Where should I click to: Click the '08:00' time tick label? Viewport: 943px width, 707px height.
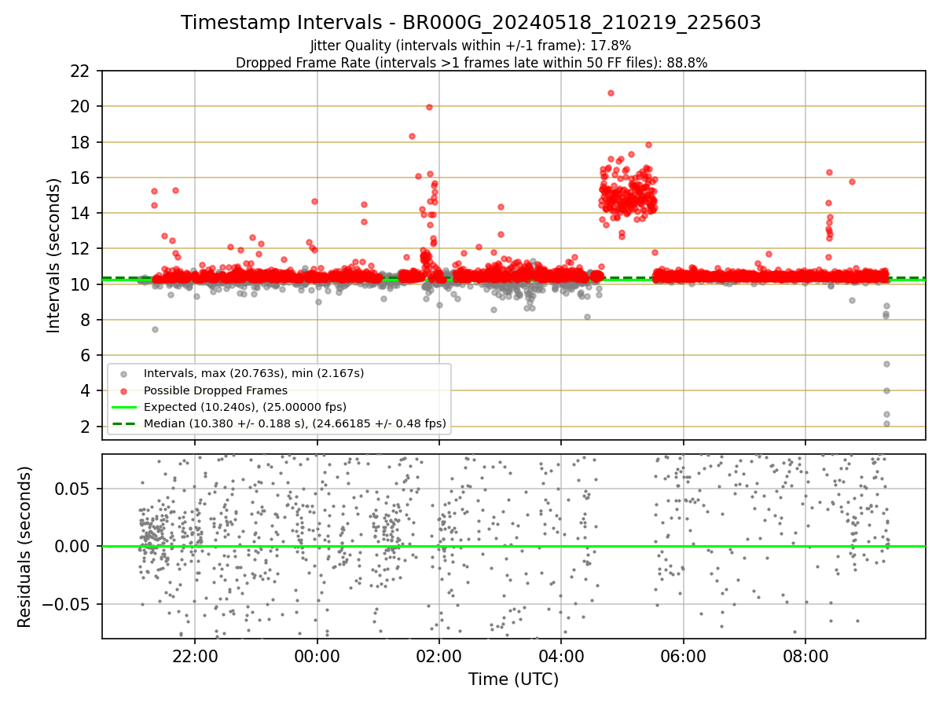(805, 657)
